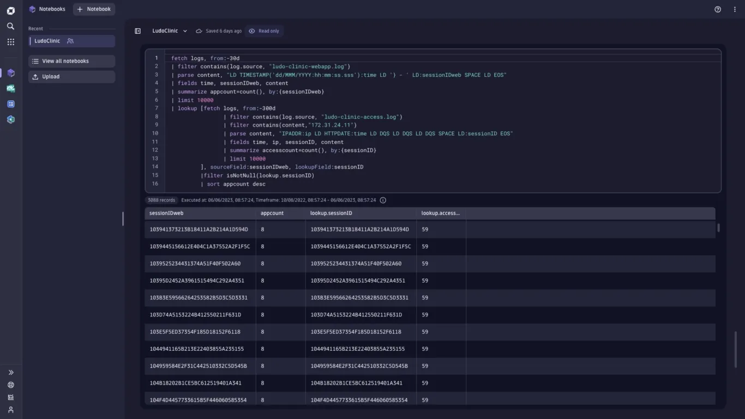Select the Notebooks app icon in left rail
This screenshot has height=419, width=745.
pyautogui.click(x=10, y=73)
